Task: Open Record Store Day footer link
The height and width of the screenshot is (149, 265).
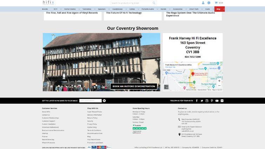Action: [48, 140]
